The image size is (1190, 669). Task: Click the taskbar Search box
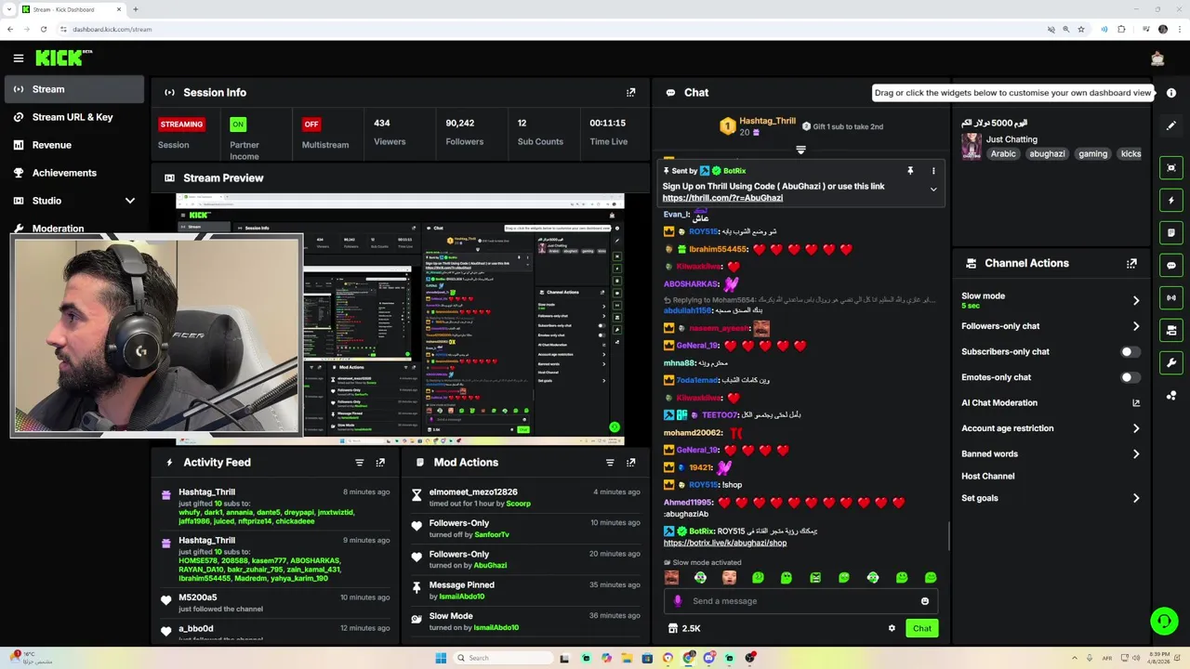(x=502, y=658)
